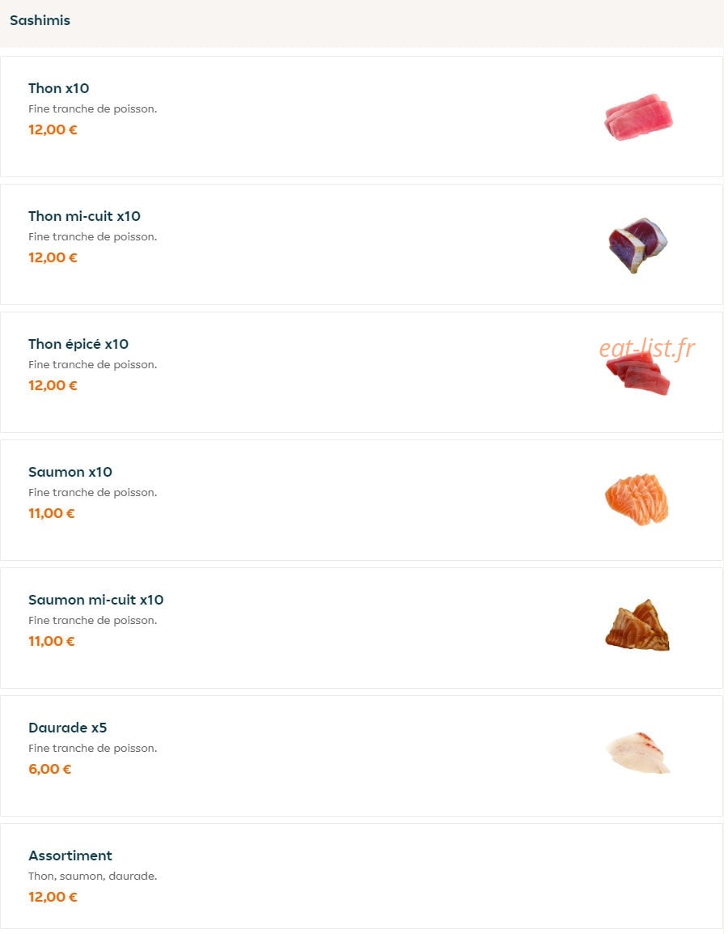The width and height of the screenshot is (728, 934).
Task: Select the Saumon x10 title
Action: pos(70,472)
